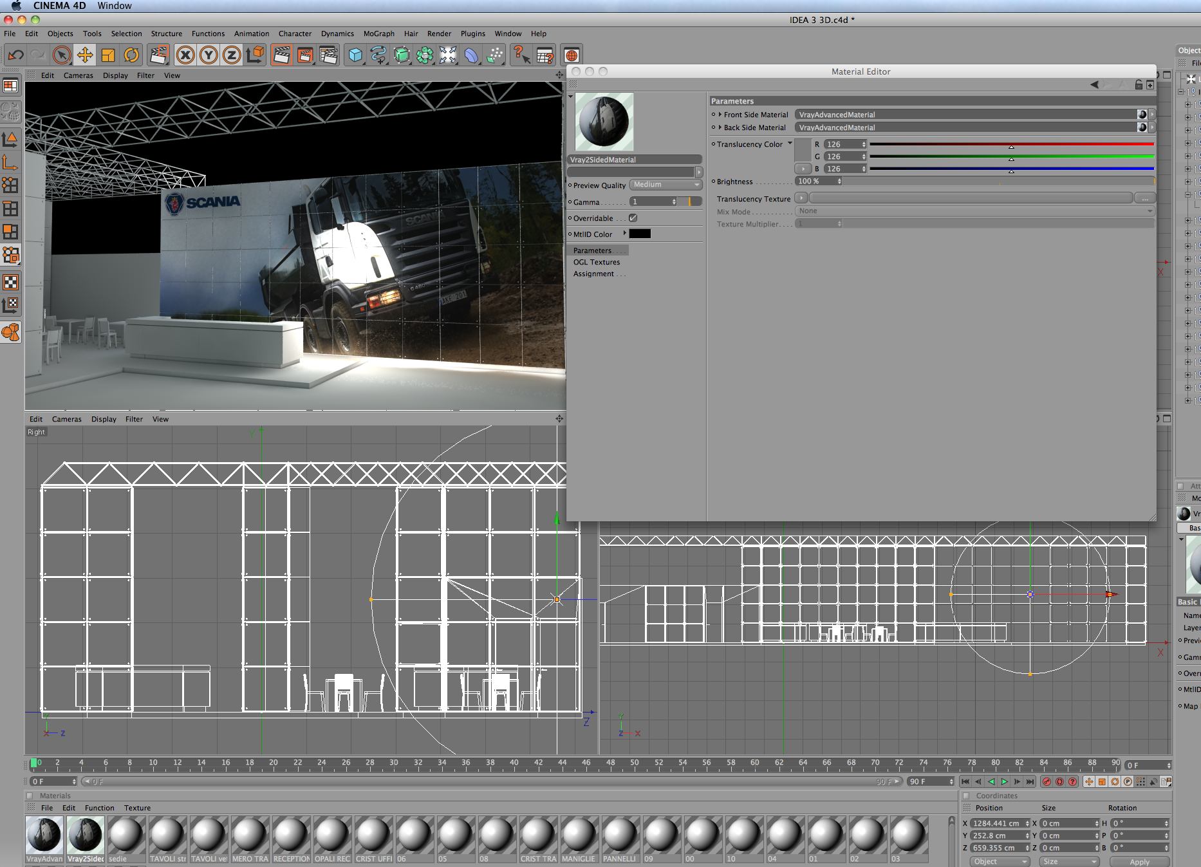Open the Array modeling object icon
Viewport: 1201px width, 867px height.
point(425,55)
